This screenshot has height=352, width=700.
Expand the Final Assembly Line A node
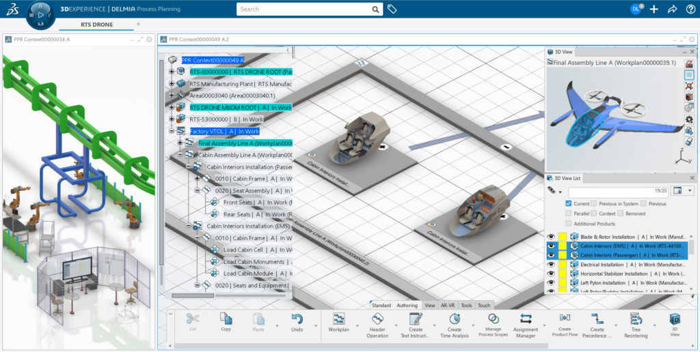pyautogui.click(x=180, y=143)
